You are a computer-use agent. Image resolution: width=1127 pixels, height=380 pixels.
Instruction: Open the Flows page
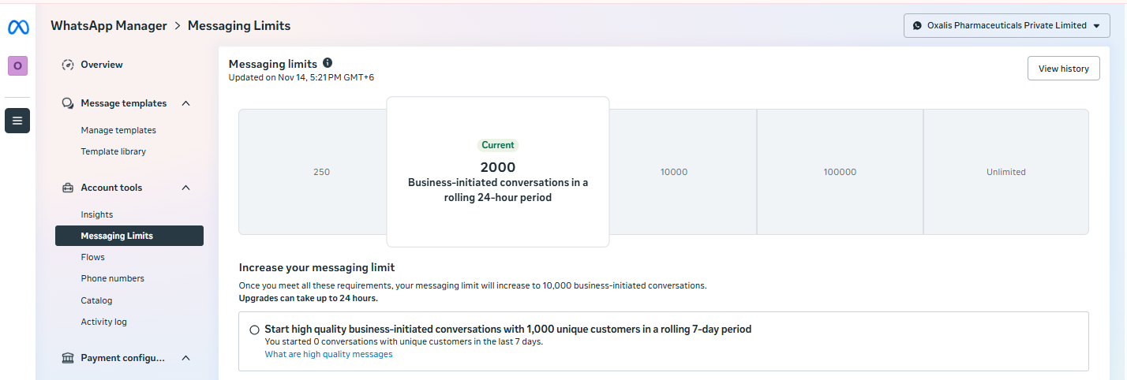(92, 257)
